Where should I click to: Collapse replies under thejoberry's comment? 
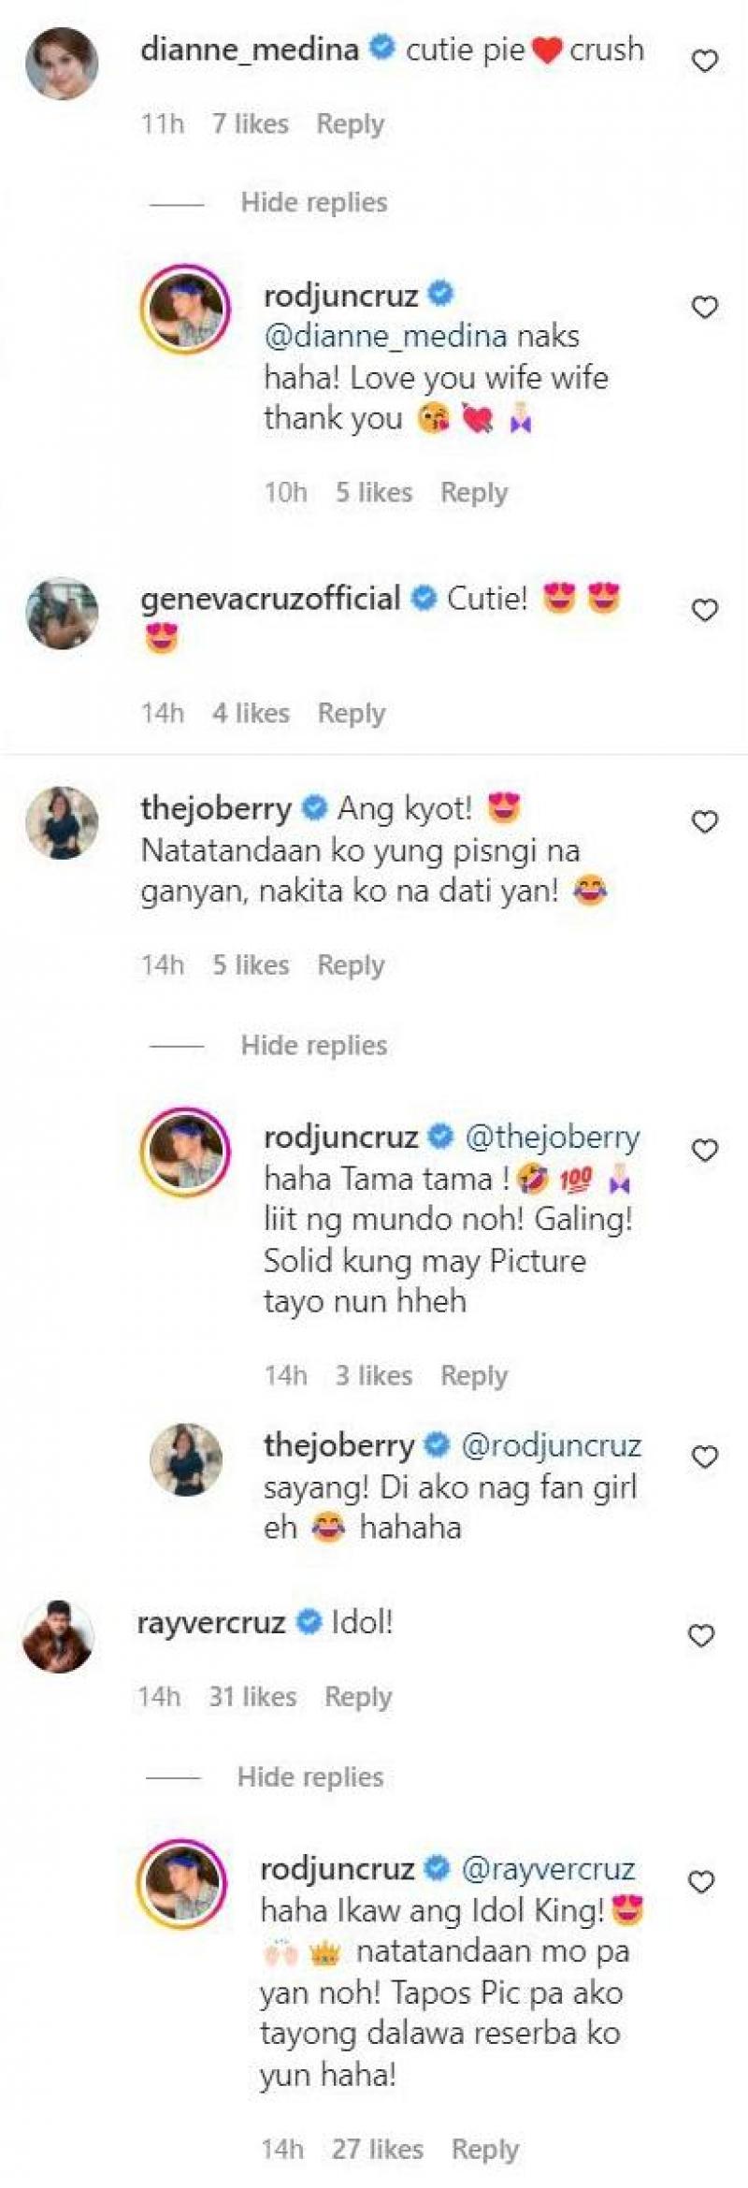click(314, 1045)
